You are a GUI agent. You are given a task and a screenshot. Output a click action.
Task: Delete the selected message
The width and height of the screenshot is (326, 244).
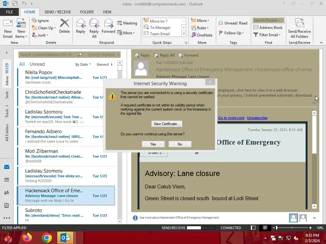click(x=64, y=26)
